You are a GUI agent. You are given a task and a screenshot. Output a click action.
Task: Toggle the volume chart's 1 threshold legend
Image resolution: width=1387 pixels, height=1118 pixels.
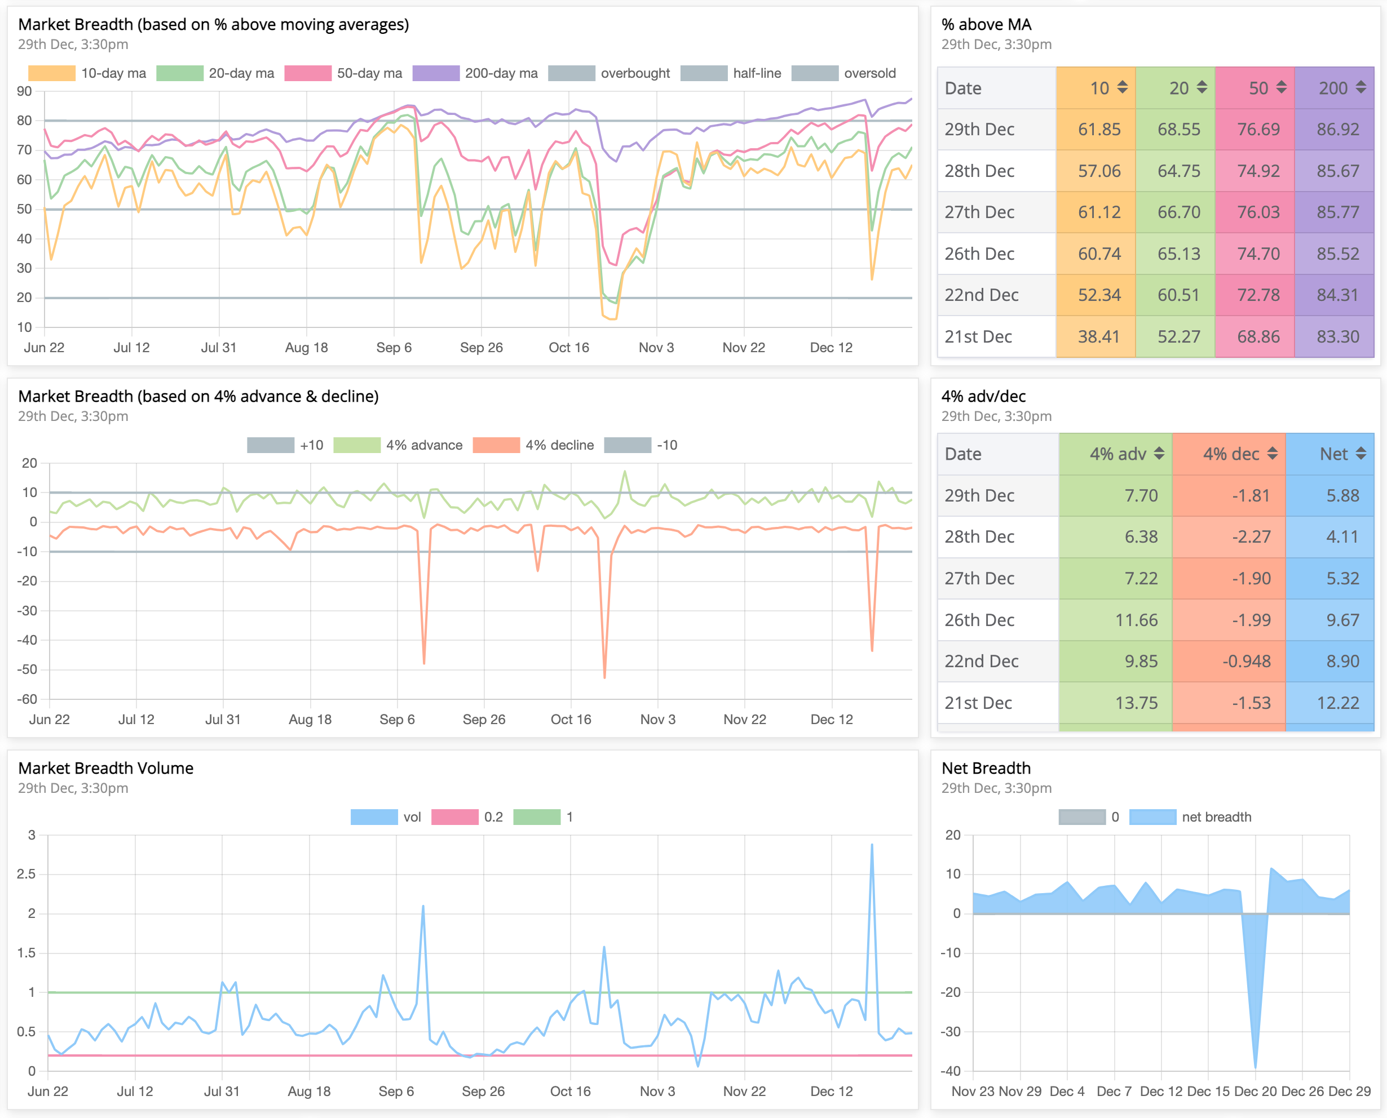point(543,817)
